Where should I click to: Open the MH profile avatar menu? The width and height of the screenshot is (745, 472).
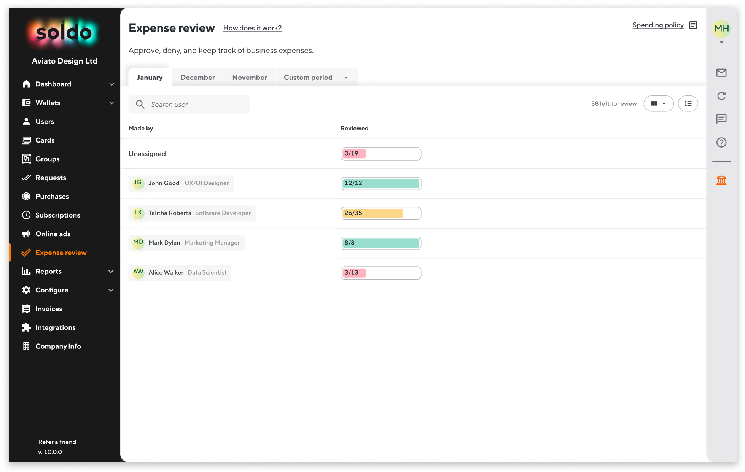tap(721, 29)
